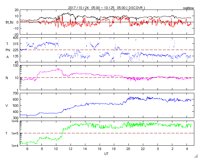Select the 100 tick on density axis

pos(16,65)
